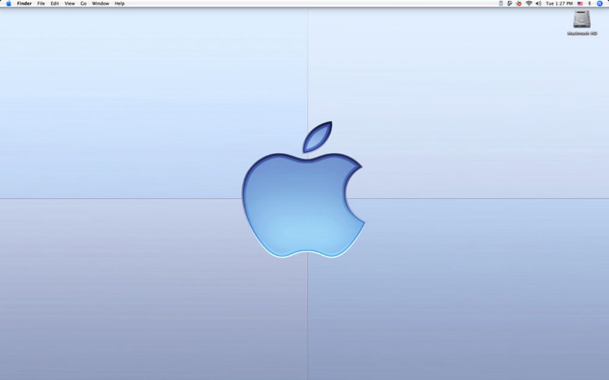Click the Apple logo on desktop wallpaper

(304, 201)
